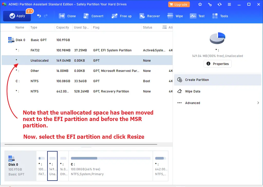Viewport: 263px width, 187px height.
Task: Click the refresh icon in title bar
Action: 219,4
